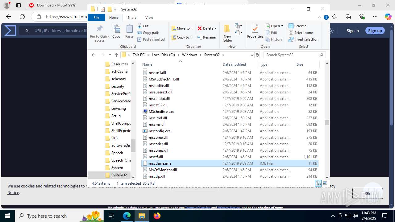
Task: Click Cut in the Clipboard group
Action: click(x=143, y=26)
